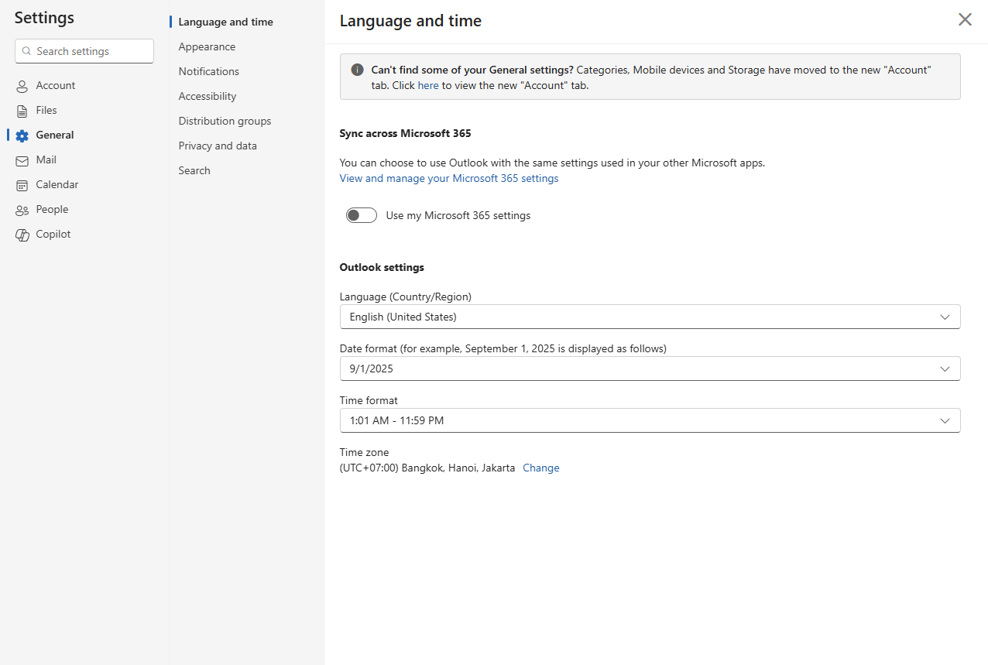Click the Calendar icon in sidebar
The width and height of the screenshot is (988, 665).
(x=22, y=185)
